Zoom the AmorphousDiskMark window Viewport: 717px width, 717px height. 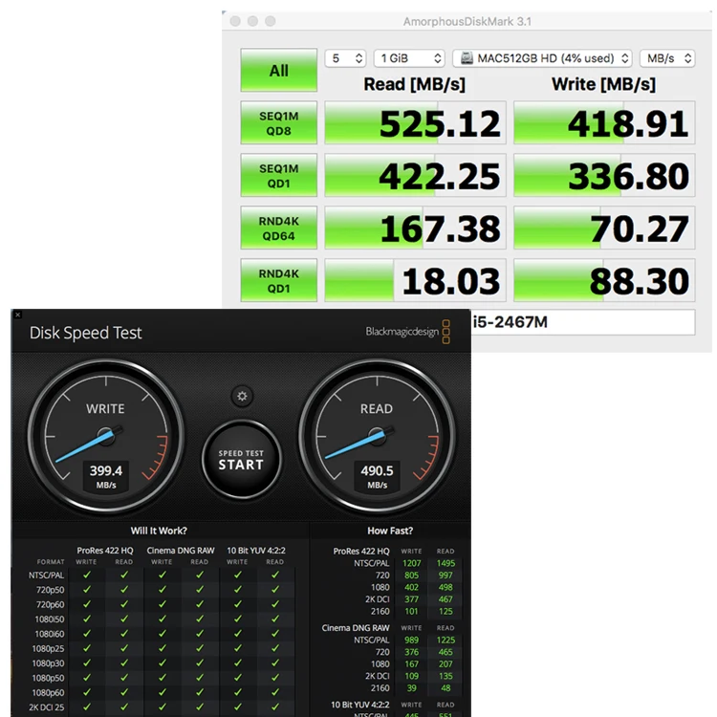[270, 21]
